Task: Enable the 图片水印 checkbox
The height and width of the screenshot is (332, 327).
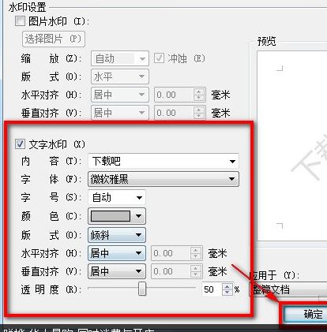Action: click(x=20, y=21)
